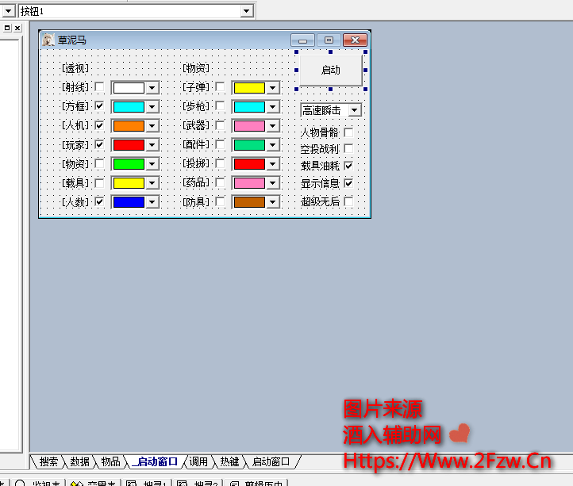Toggle the [投掷] checkbox

click(220, 163)
